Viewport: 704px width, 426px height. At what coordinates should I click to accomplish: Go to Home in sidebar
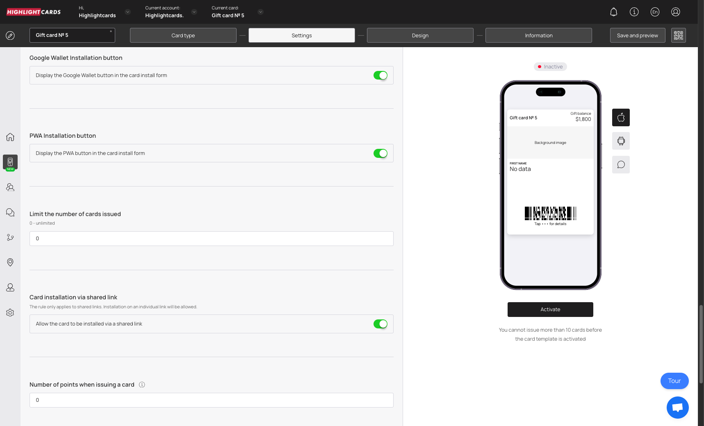[10, 137]
